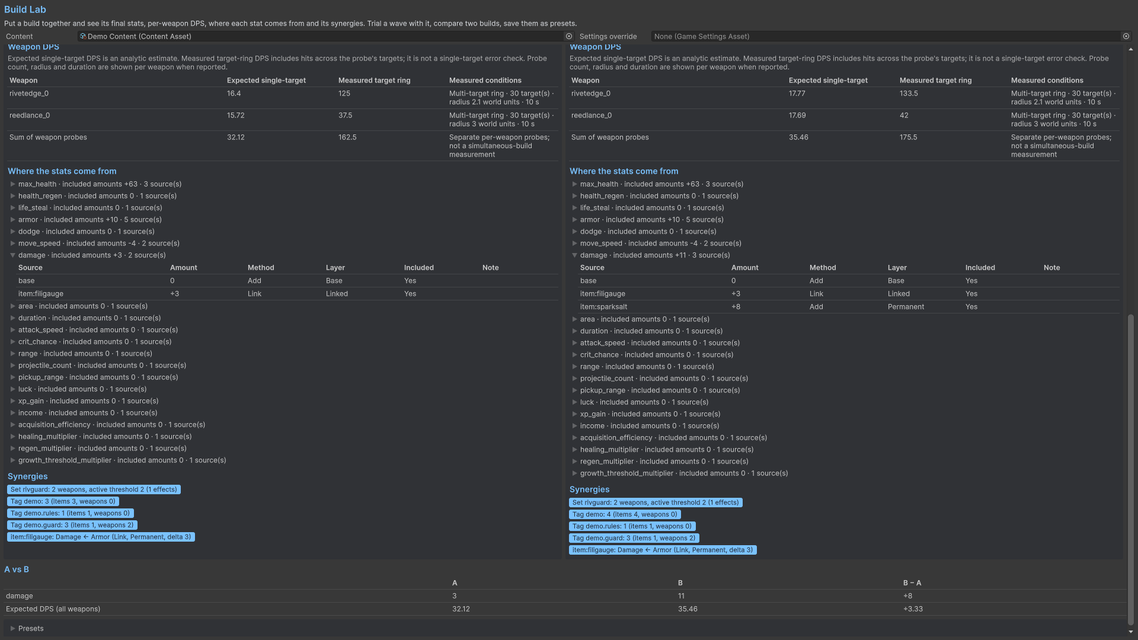Click the Build Lab title

pos(25,9)
